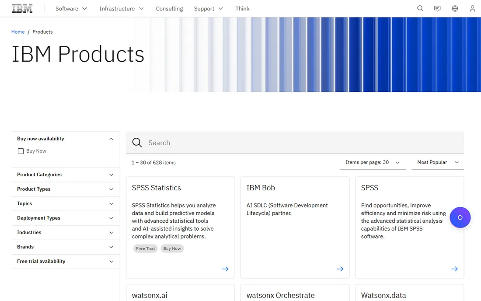
Task: Click the 'AI SDLC (Software Development Lifecycle) partner.' description
Action: [x=287, y=209]
